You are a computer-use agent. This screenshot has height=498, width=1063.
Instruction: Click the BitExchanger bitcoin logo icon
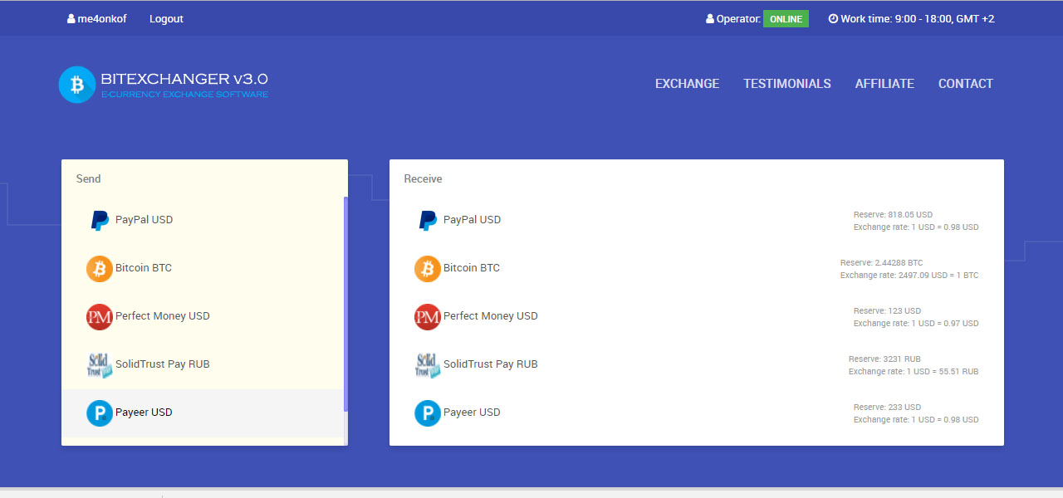click(77, 85)
